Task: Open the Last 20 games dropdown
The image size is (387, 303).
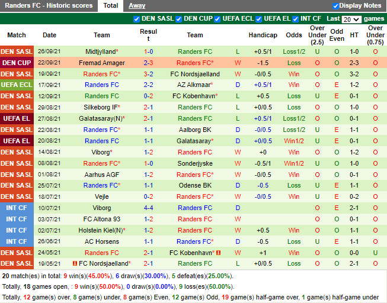Action: tap(351, 19)
